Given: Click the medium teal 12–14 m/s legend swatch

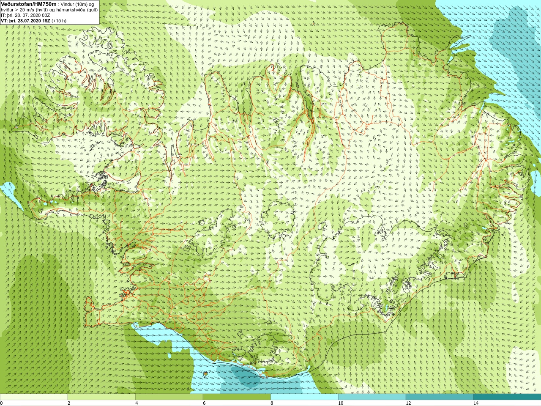Looking at the screenshot, I should coord(440,397).
